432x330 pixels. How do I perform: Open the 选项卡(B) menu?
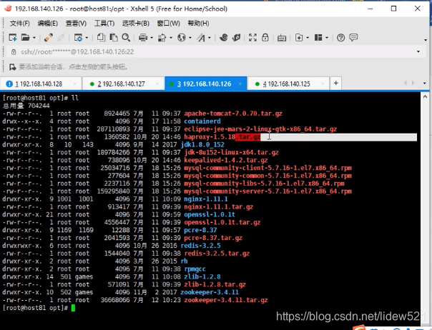pyautogui.click(x=136, y=24)
